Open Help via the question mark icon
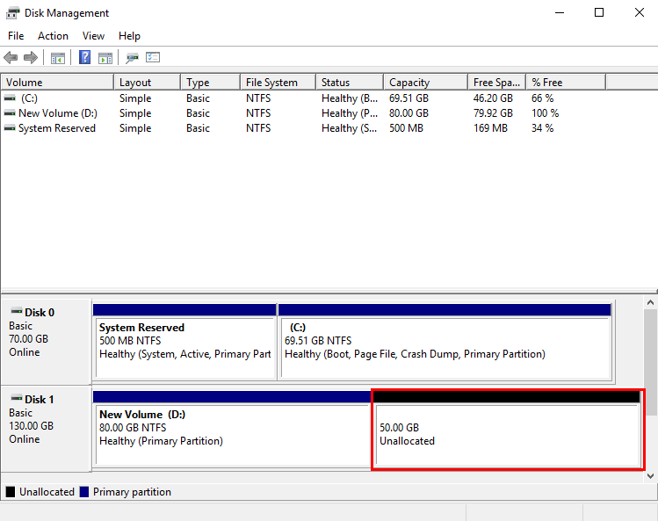The height and width of the screenshot is (521, 658). (x=84, y=57)
